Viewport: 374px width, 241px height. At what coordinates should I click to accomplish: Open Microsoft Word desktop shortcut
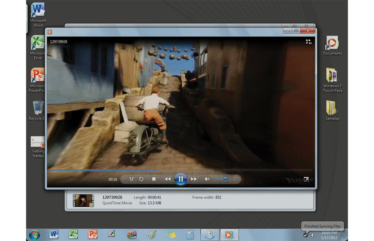38,15
